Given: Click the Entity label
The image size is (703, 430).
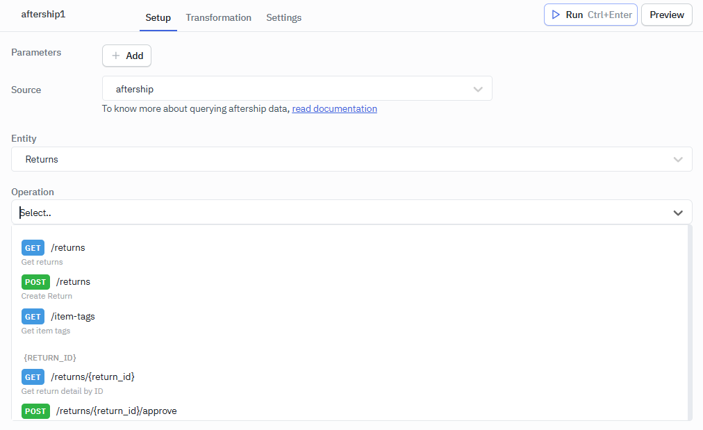Looking at the screenshot, I should 24,138.
